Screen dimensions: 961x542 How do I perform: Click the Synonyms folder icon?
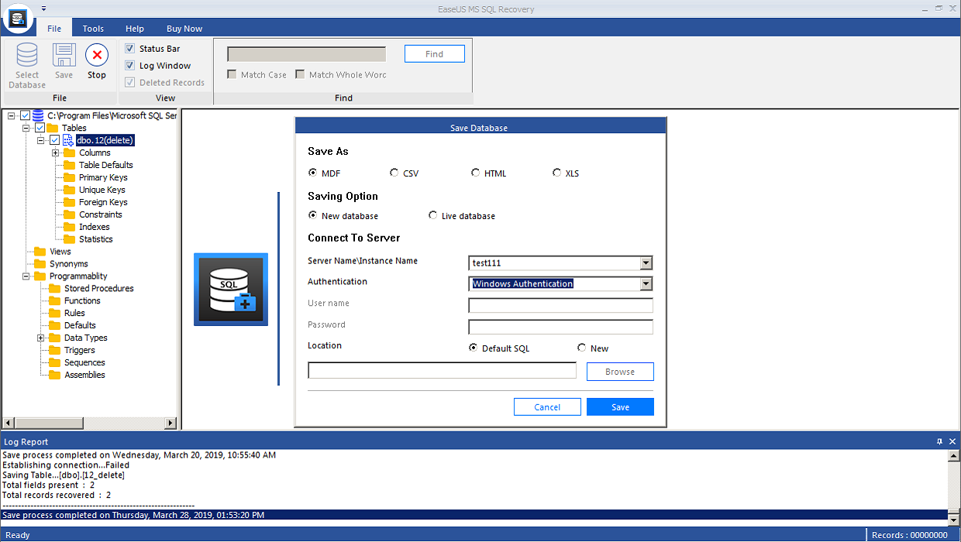pyautogui.click(x=40, y=264)
